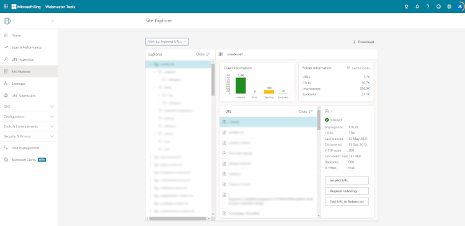Click the Inspect URL button
The height and width of the screenshot is (226, 465).
[x=347, y=180]
